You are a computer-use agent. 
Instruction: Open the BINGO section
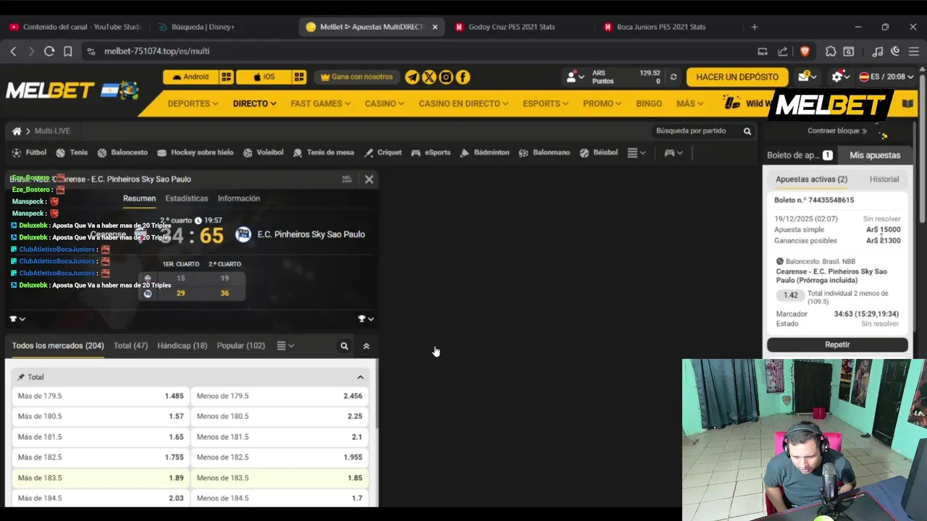(649, 103)
